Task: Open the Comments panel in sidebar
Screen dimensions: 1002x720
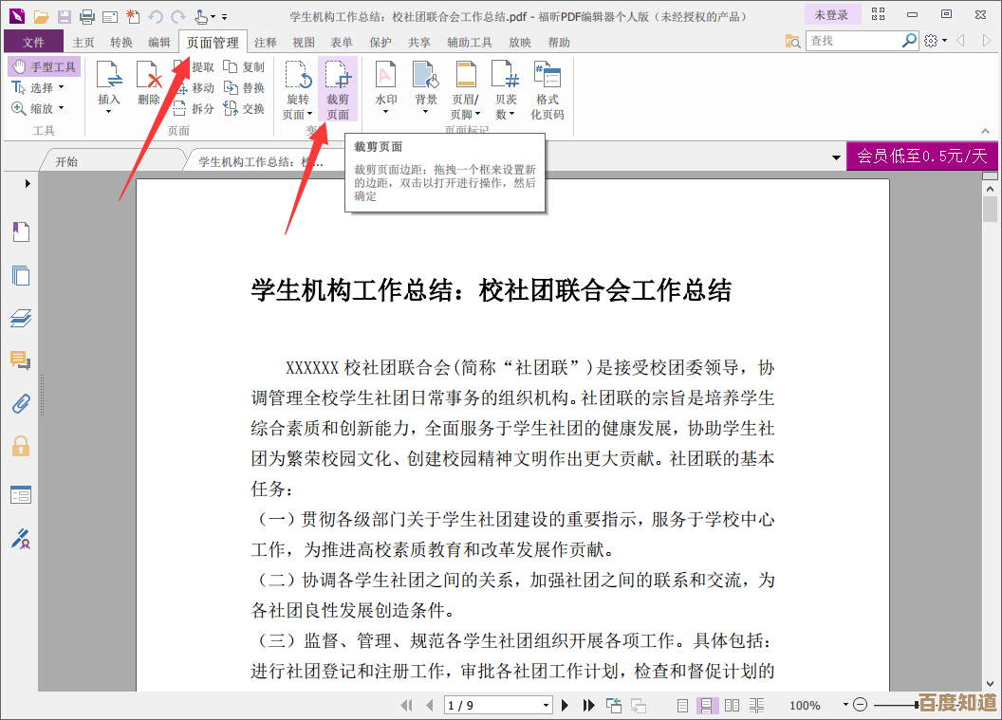Action: [x=21, y=360]
